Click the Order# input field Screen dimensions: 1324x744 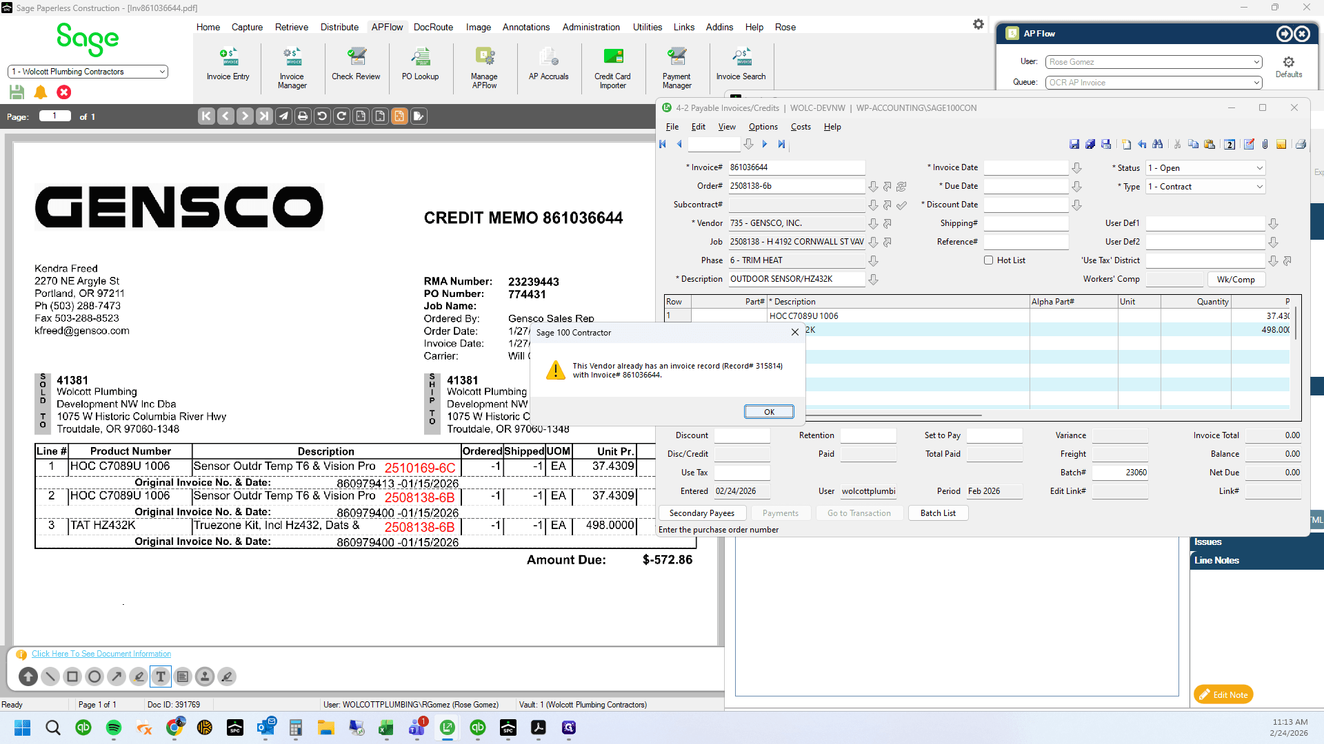(x=796, y=186)
